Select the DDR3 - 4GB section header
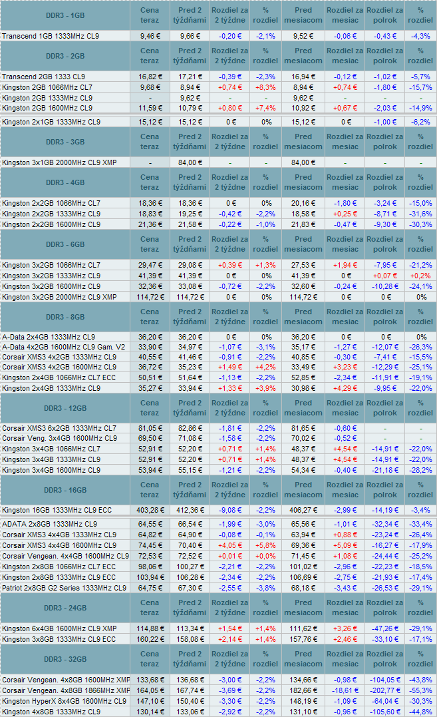Viewport: 437px width, 717px height. tap(65, 182)
